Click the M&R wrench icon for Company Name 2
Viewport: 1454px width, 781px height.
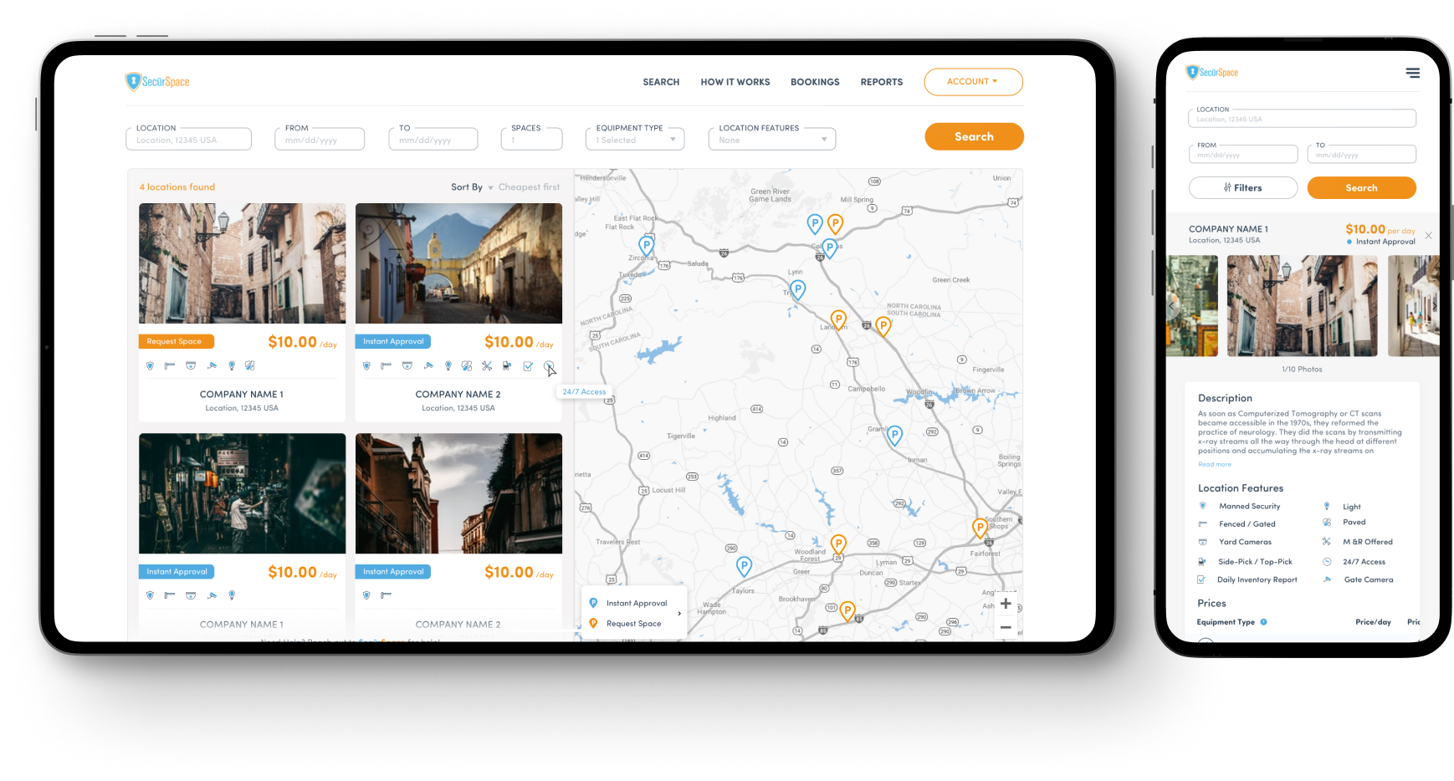[487, 365]
